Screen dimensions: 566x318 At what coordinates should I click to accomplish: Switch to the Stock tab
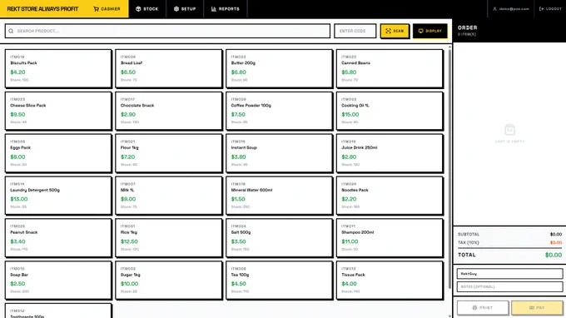[x=147, y=9]
